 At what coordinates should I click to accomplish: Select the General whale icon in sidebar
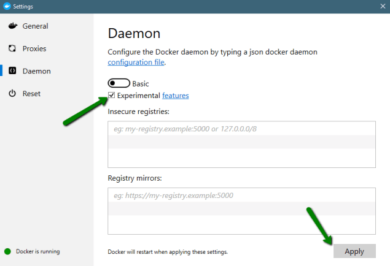[12, 26]
